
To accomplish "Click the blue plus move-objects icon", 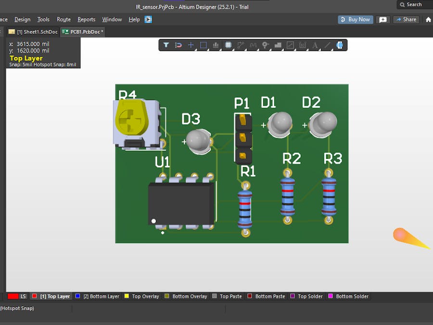I will click(191, 45).
